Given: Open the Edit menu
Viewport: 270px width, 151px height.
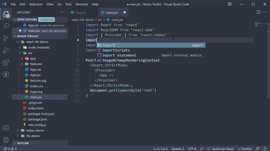Looking at the screenshot, I should [22, 4].
